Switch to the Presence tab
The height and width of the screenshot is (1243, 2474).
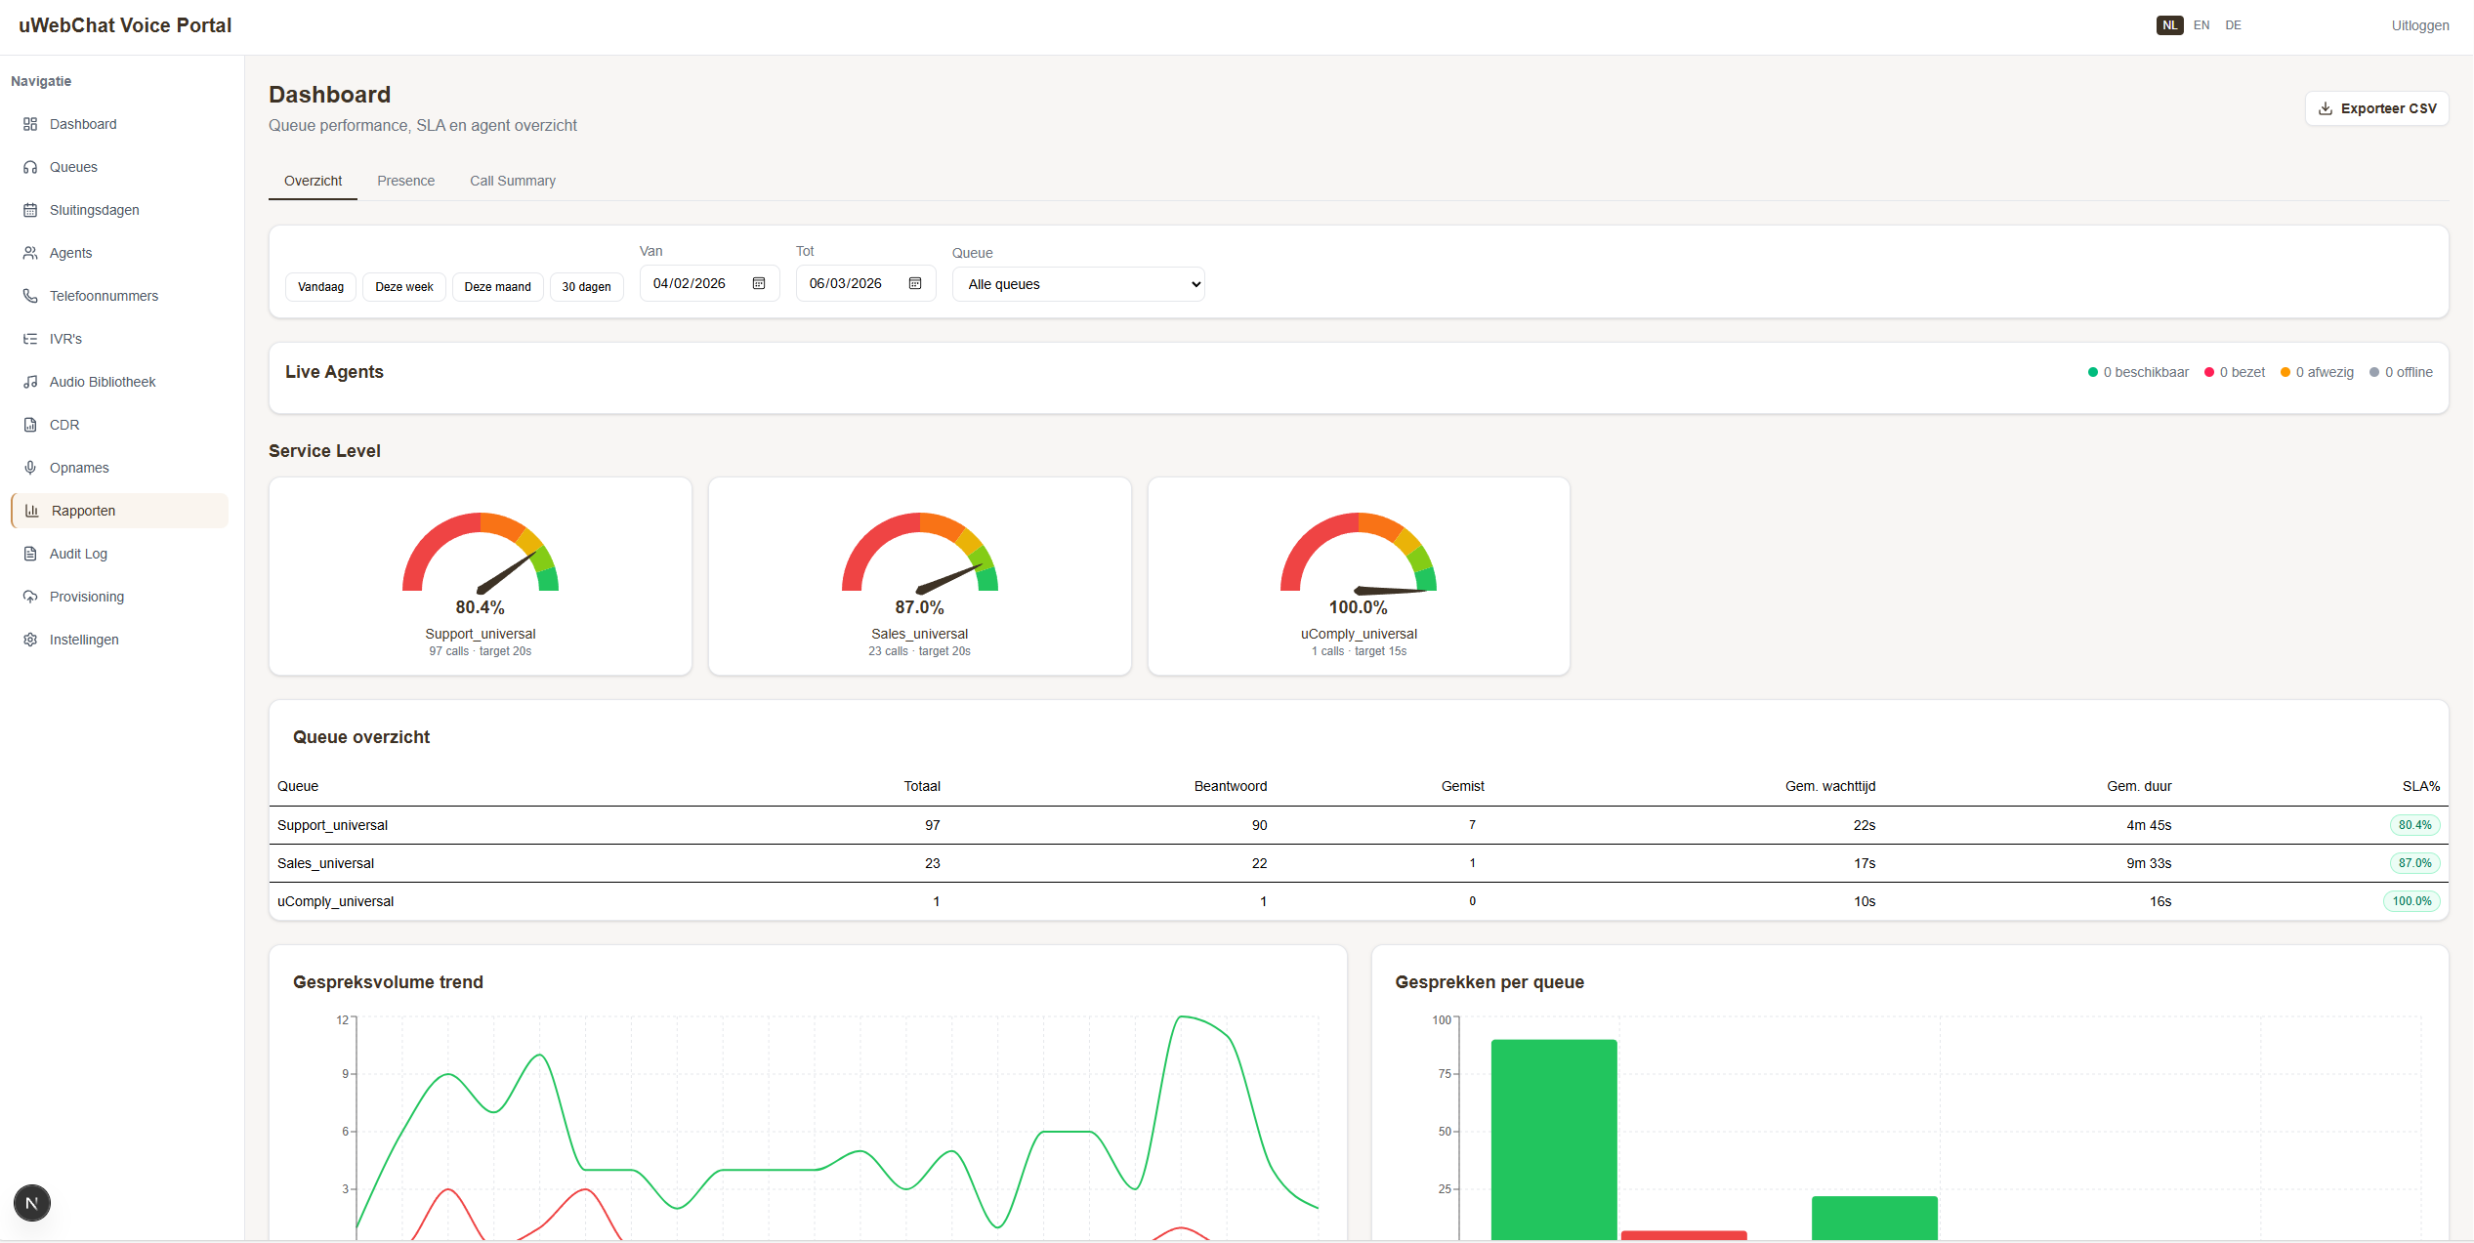[406, 181]
